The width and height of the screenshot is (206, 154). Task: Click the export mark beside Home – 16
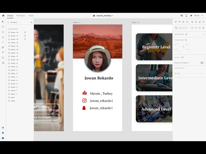tap(25, 39)
